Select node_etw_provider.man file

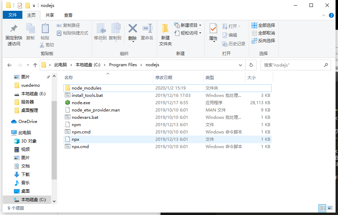click(x=168, y=110)
